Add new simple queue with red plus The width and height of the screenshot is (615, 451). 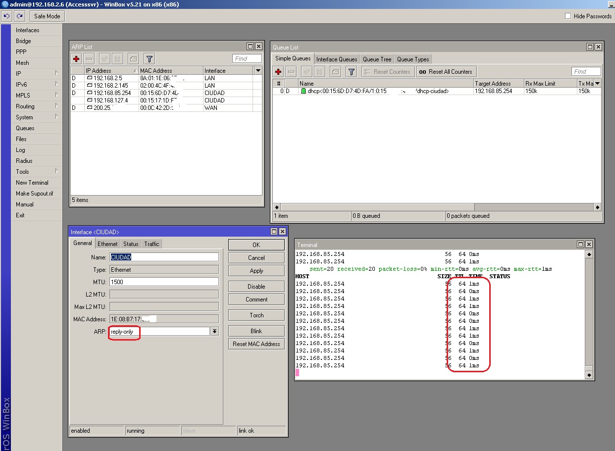(x=278, y=72)
